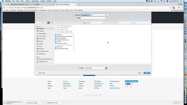Select icon view in save dialog toolbar
Screen dimensions: 187x105
click(43, 23)
